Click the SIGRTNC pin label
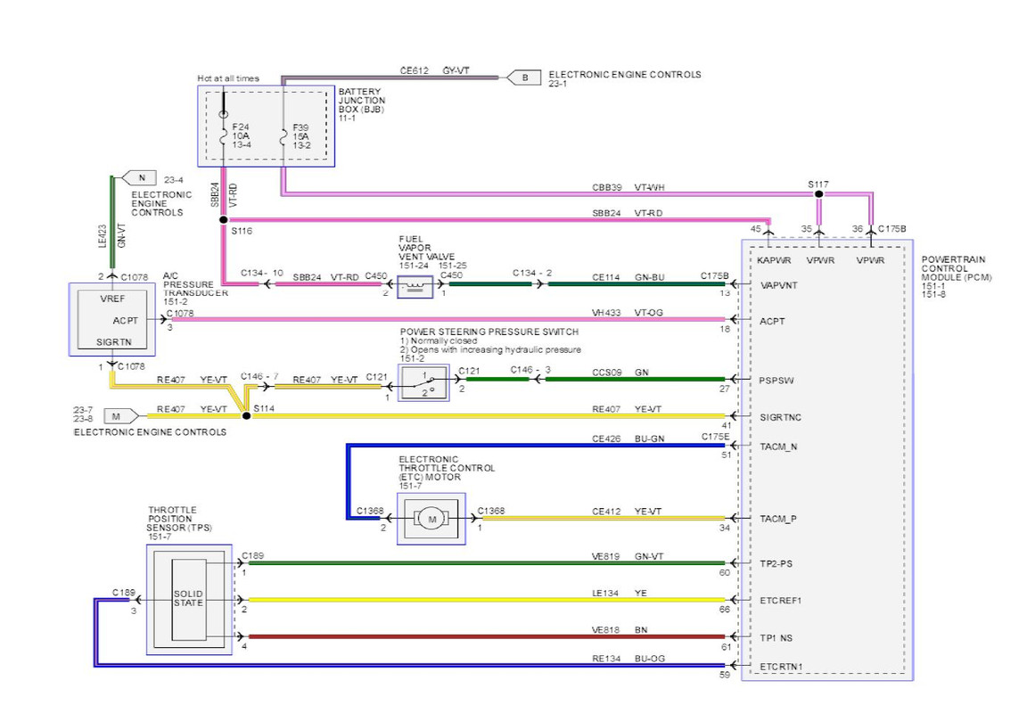 (x=780, y=417)
